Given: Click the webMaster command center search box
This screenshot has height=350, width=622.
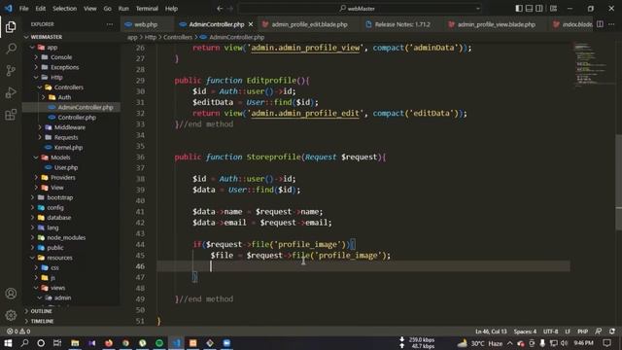Looking at the screenshot, I should pyautogui.click(x=360, y=9).
